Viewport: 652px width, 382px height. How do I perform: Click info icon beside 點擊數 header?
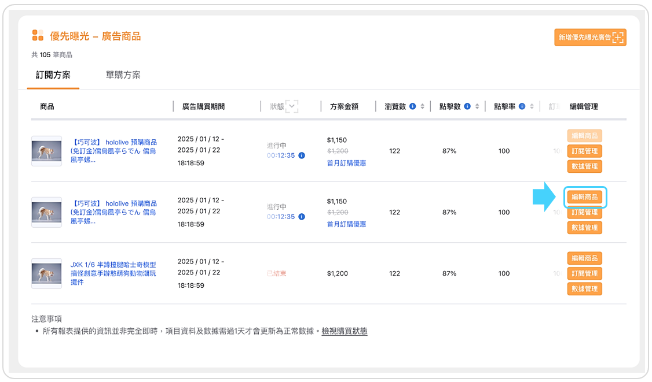pyautogui.click(x=467, y=106)
